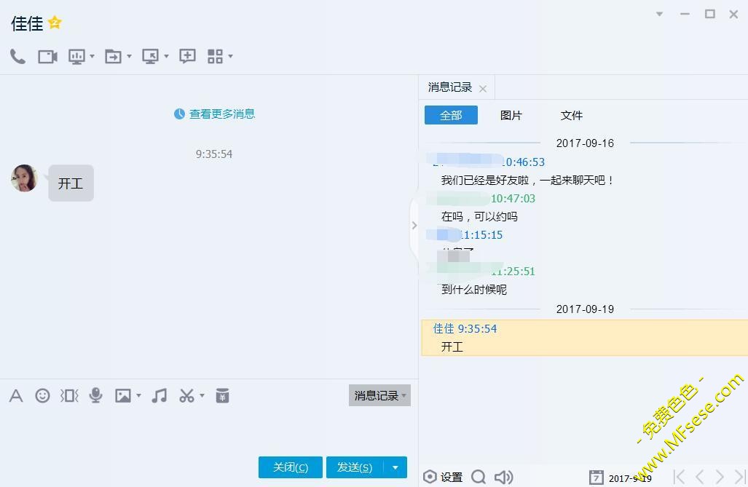
Task: Click the 关闭(C) button
Action: point(291,467)
